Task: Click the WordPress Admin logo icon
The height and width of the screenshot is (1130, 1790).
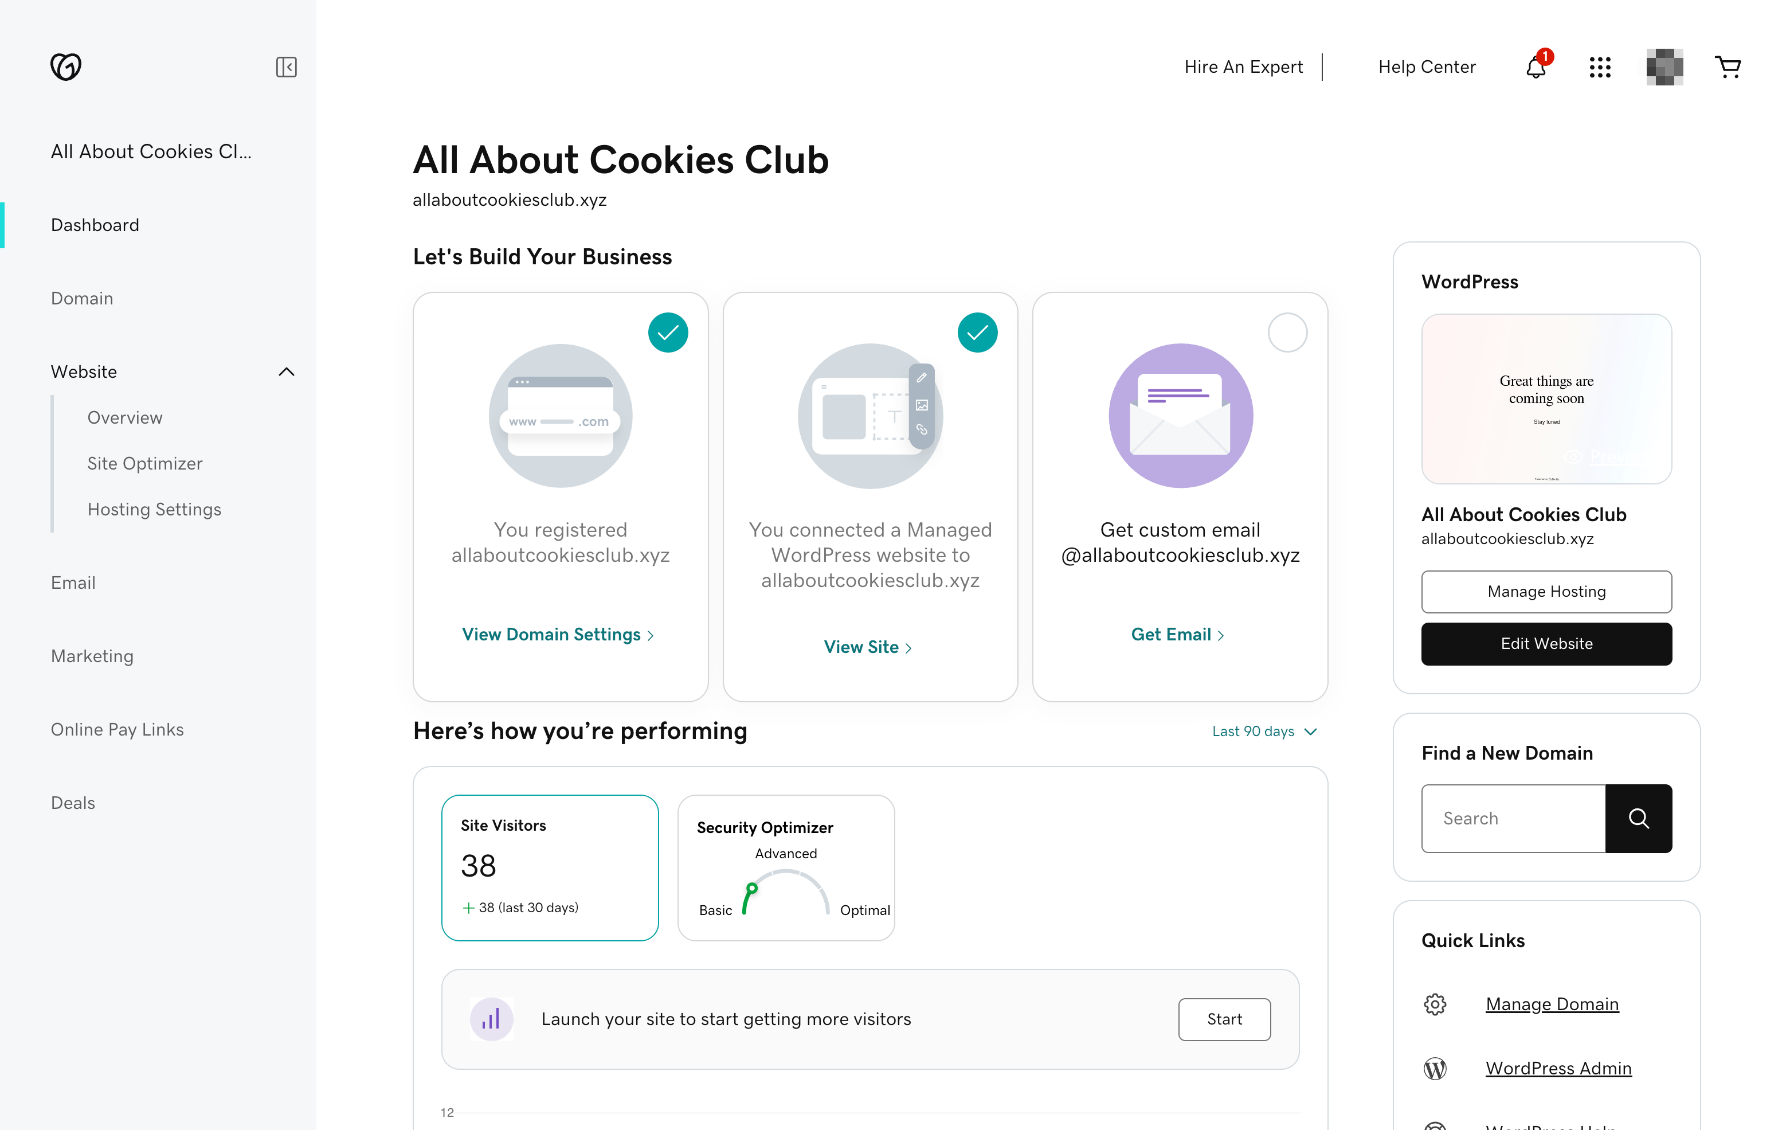Action: pos(1435,1068)
